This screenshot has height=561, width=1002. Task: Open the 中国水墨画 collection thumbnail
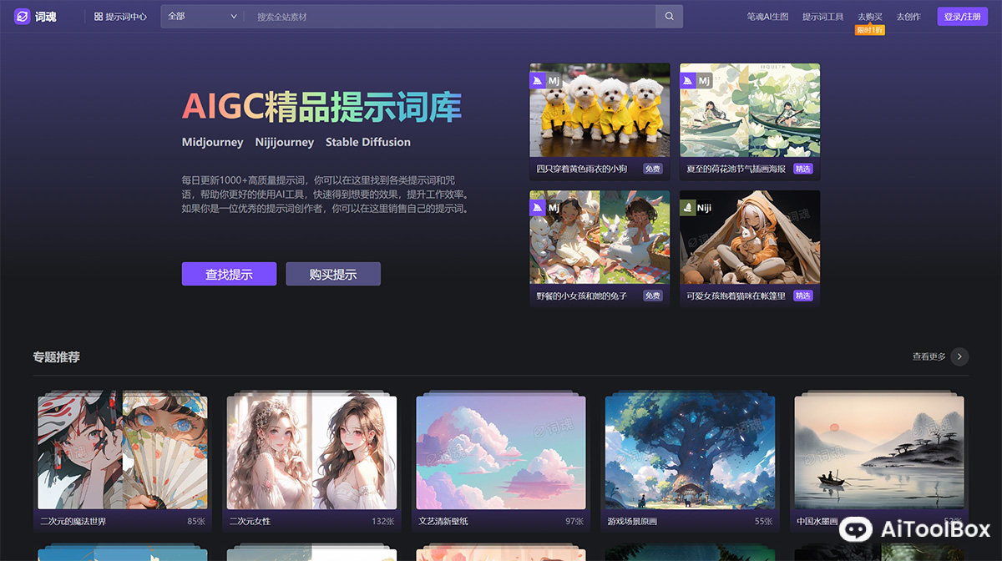879,452
